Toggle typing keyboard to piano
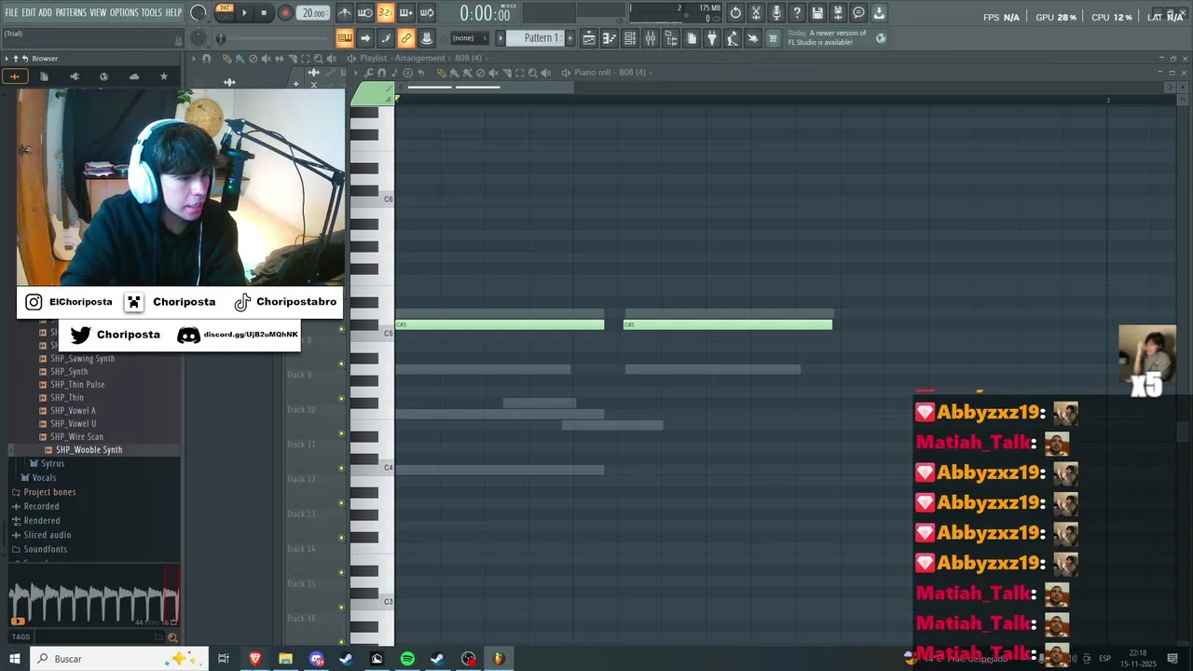This screenshot has width=1193, height=671. tap(344, 38)
